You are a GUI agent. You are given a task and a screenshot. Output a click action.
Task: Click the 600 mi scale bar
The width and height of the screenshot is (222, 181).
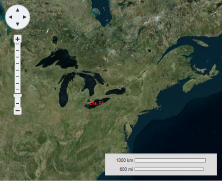coord(169,169)
